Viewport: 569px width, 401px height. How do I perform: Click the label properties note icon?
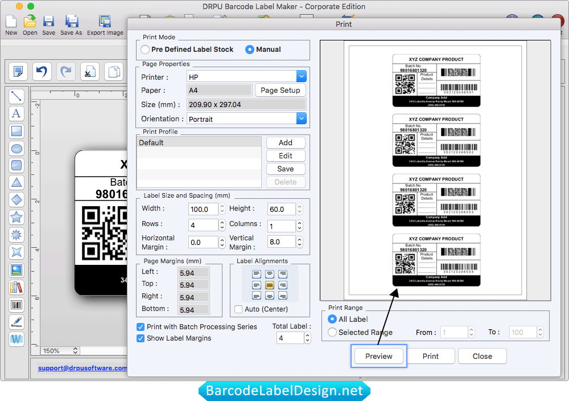point(18,71)
